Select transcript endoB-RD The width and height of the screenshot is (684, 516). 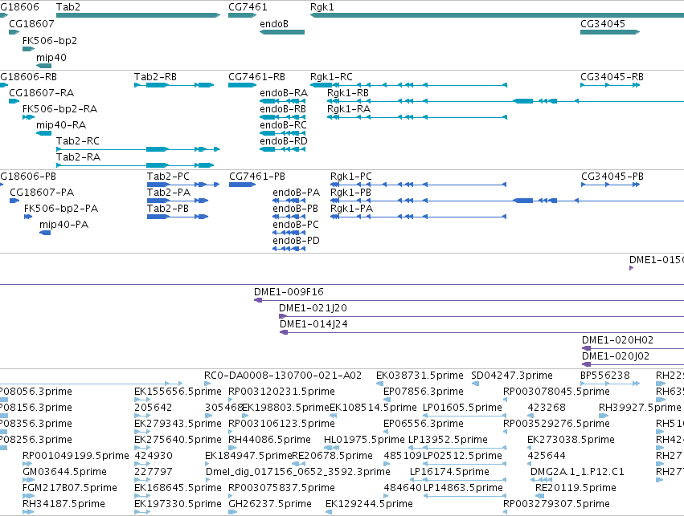tap(284, 141)
